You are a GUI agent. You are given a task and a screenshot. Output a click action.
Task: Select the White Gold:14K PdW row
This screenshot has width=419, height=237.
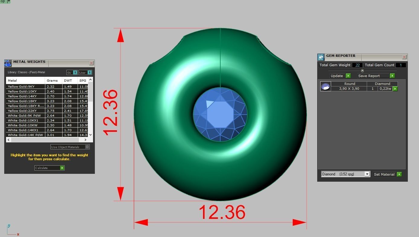click(x=47, y=135)
